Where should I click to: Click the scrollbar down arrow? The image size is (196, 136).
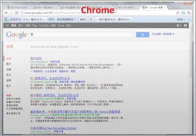click(190, 132)
